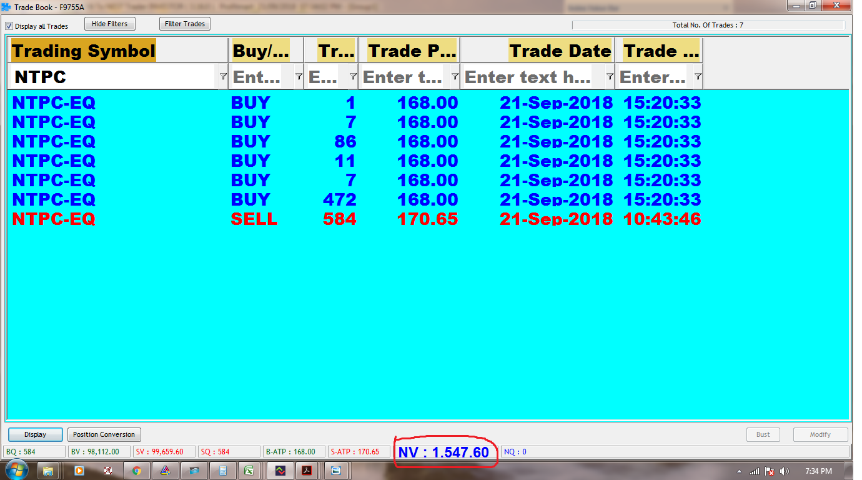Open Google Chrome from the taskbar
Viewport: 862px width, 480px height.
137,471
